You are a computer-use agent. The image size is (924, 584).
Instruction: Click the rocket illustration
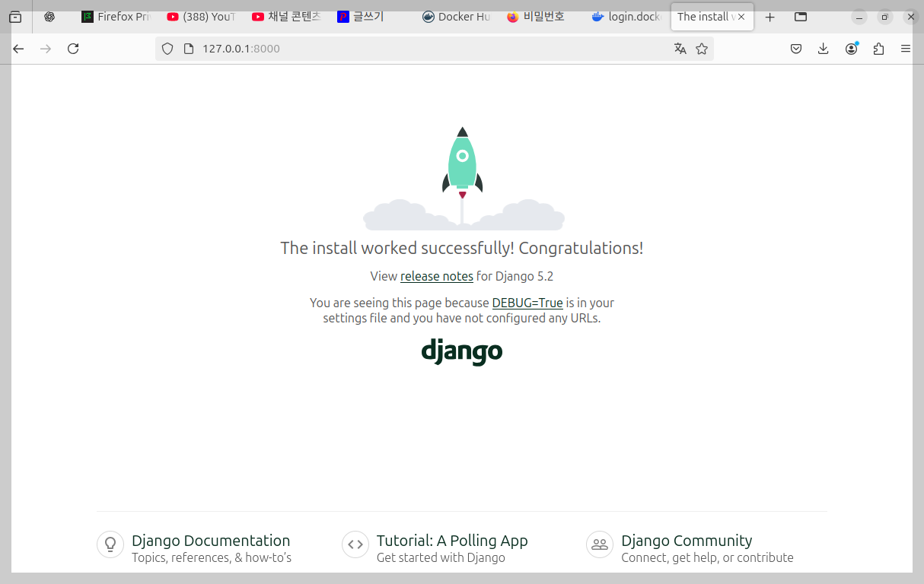click(x=463, y=178)
